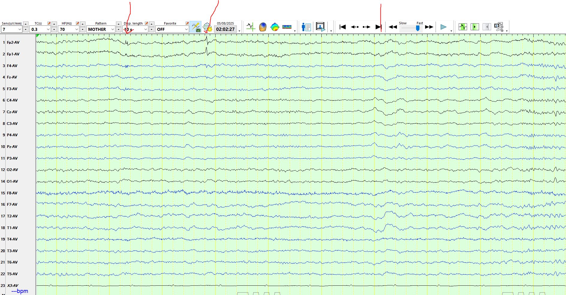The height and width of the screenshot is (295, 566).
Task: Jump to the beginning of the recording
Action: 342,27
